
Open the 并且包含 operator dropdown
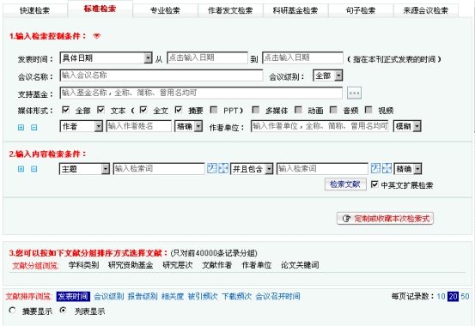coord(252,169)
